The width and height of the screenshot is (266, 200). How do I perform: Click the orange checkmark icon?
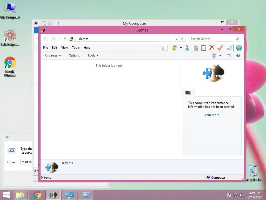tap(220, 48)
